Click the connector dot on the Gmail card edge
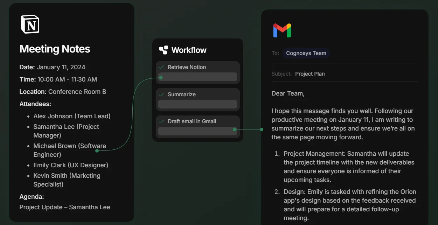Image resolution: width=438 pixels, height=225 pixels. [x=262, y=129]
